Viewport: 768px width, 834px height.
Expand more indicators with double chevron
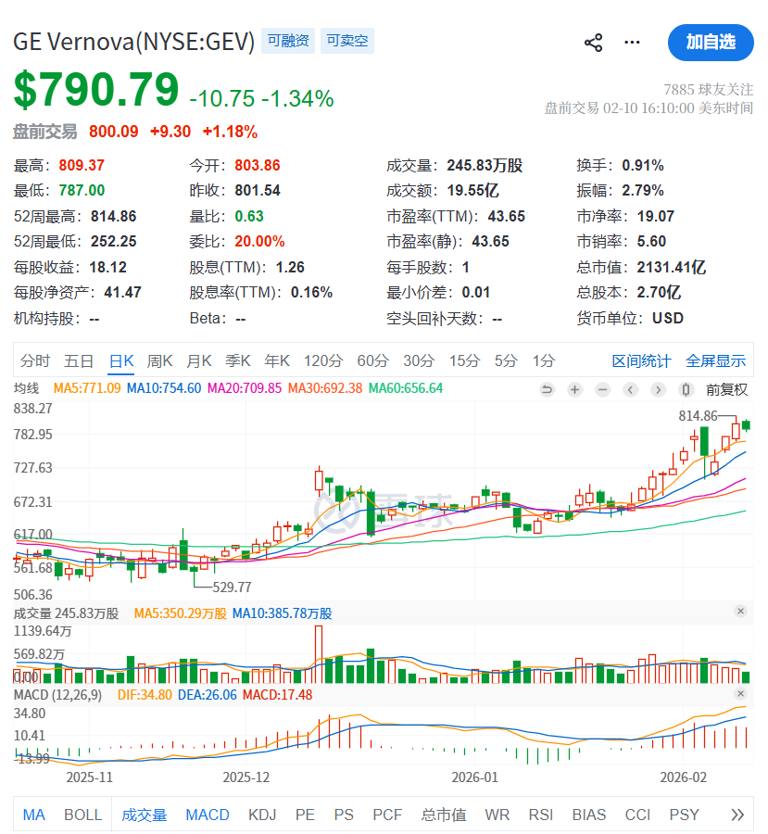(x=737, y=815)
